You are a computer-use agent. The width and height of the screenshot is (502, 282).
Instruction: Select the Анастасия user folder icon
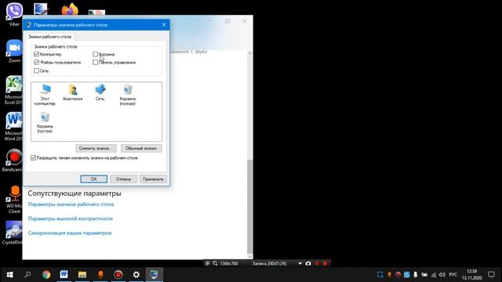tap(73, 92)
